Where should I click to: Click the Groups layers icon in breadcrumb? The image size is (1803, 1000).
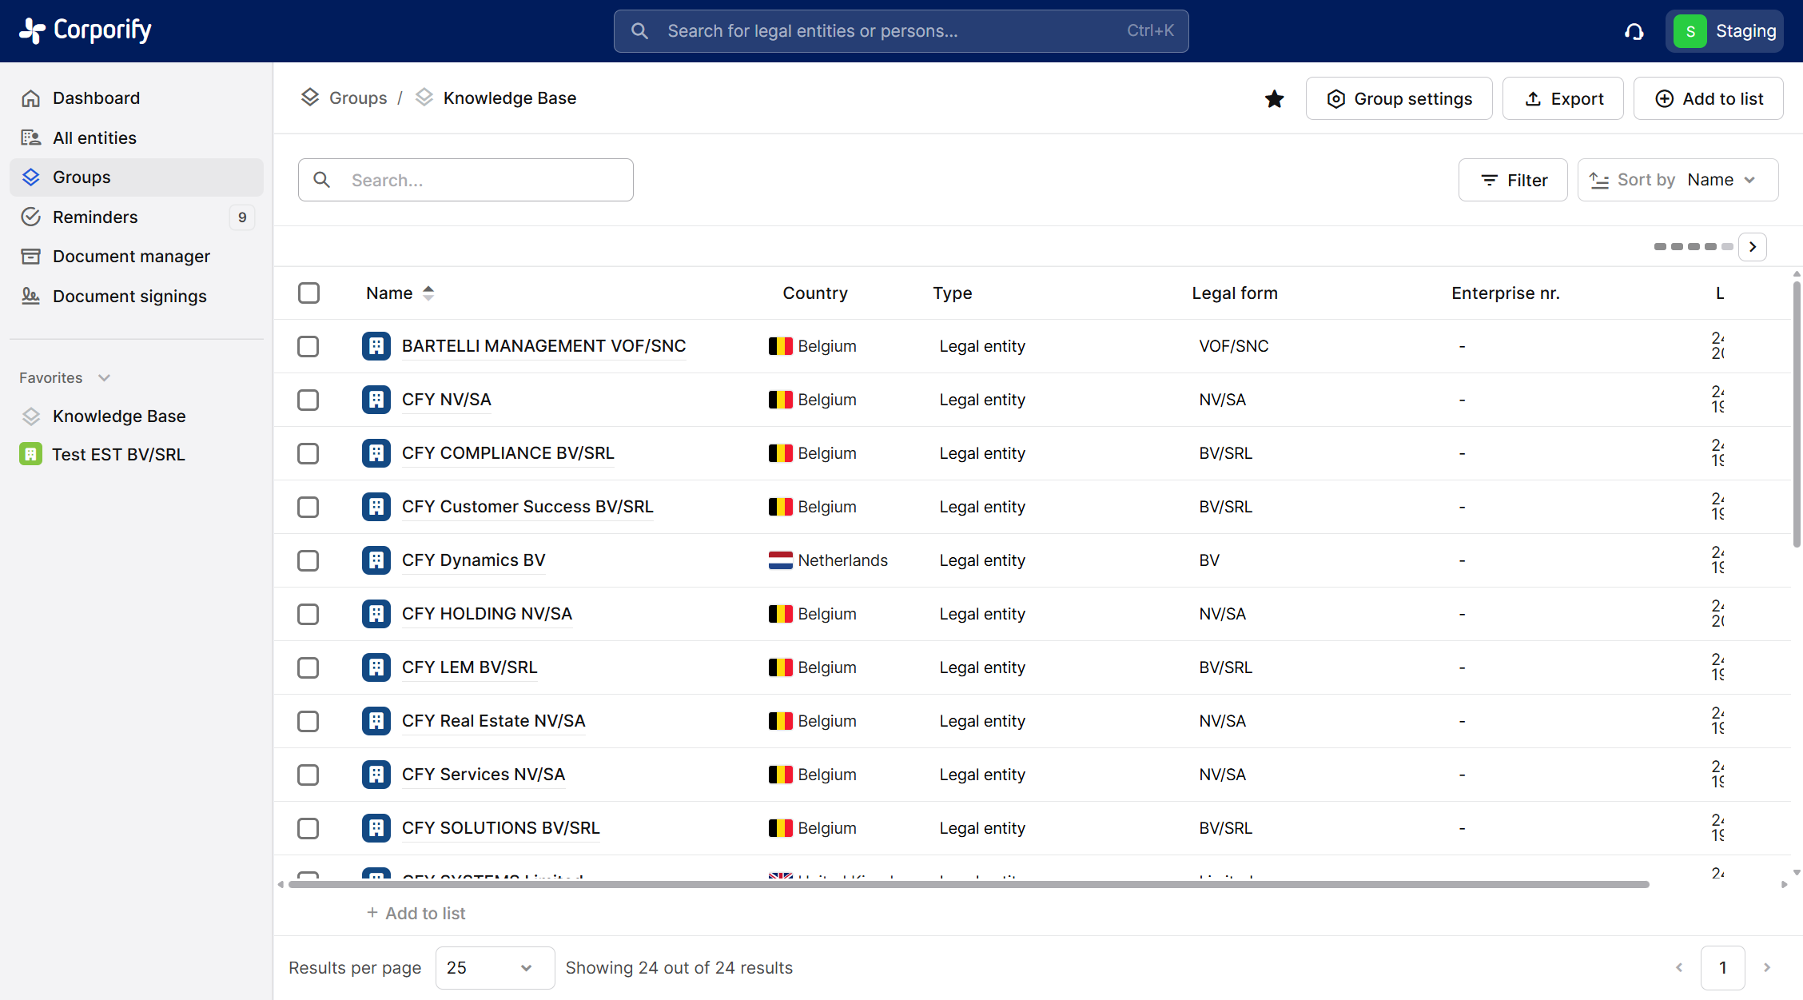[310, 98]
